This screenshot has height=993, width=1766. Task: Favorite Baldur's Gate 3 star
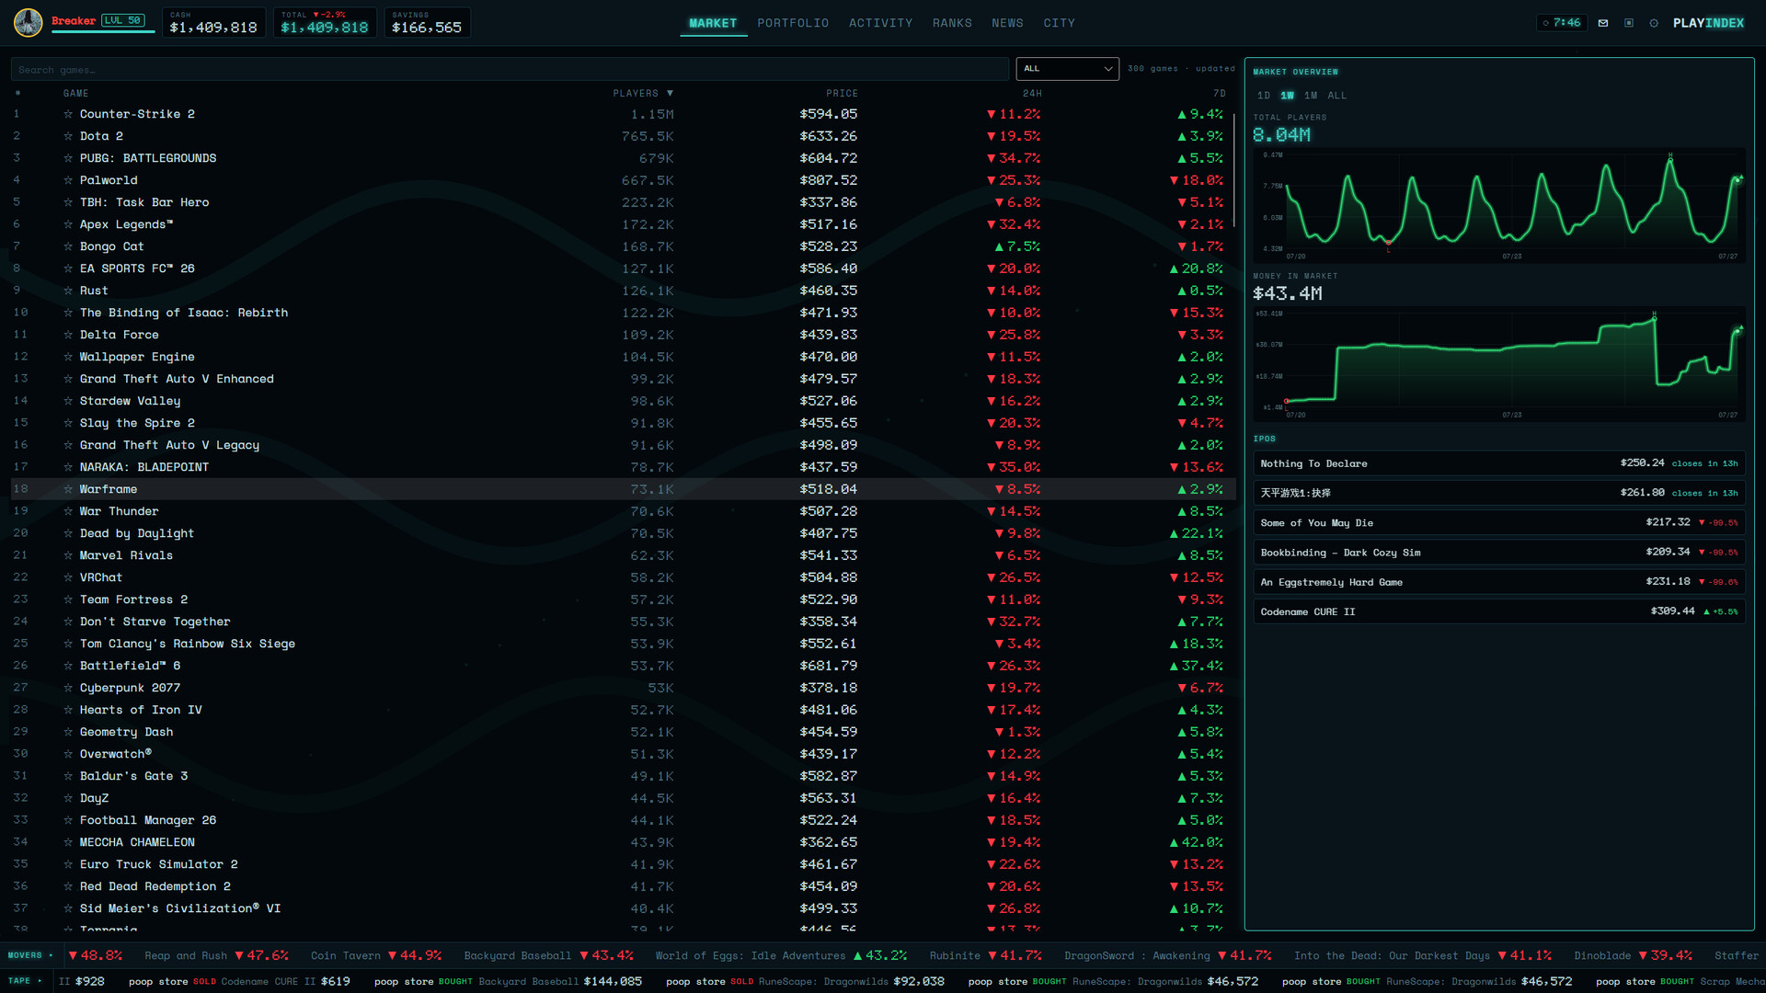click(68, 776)
